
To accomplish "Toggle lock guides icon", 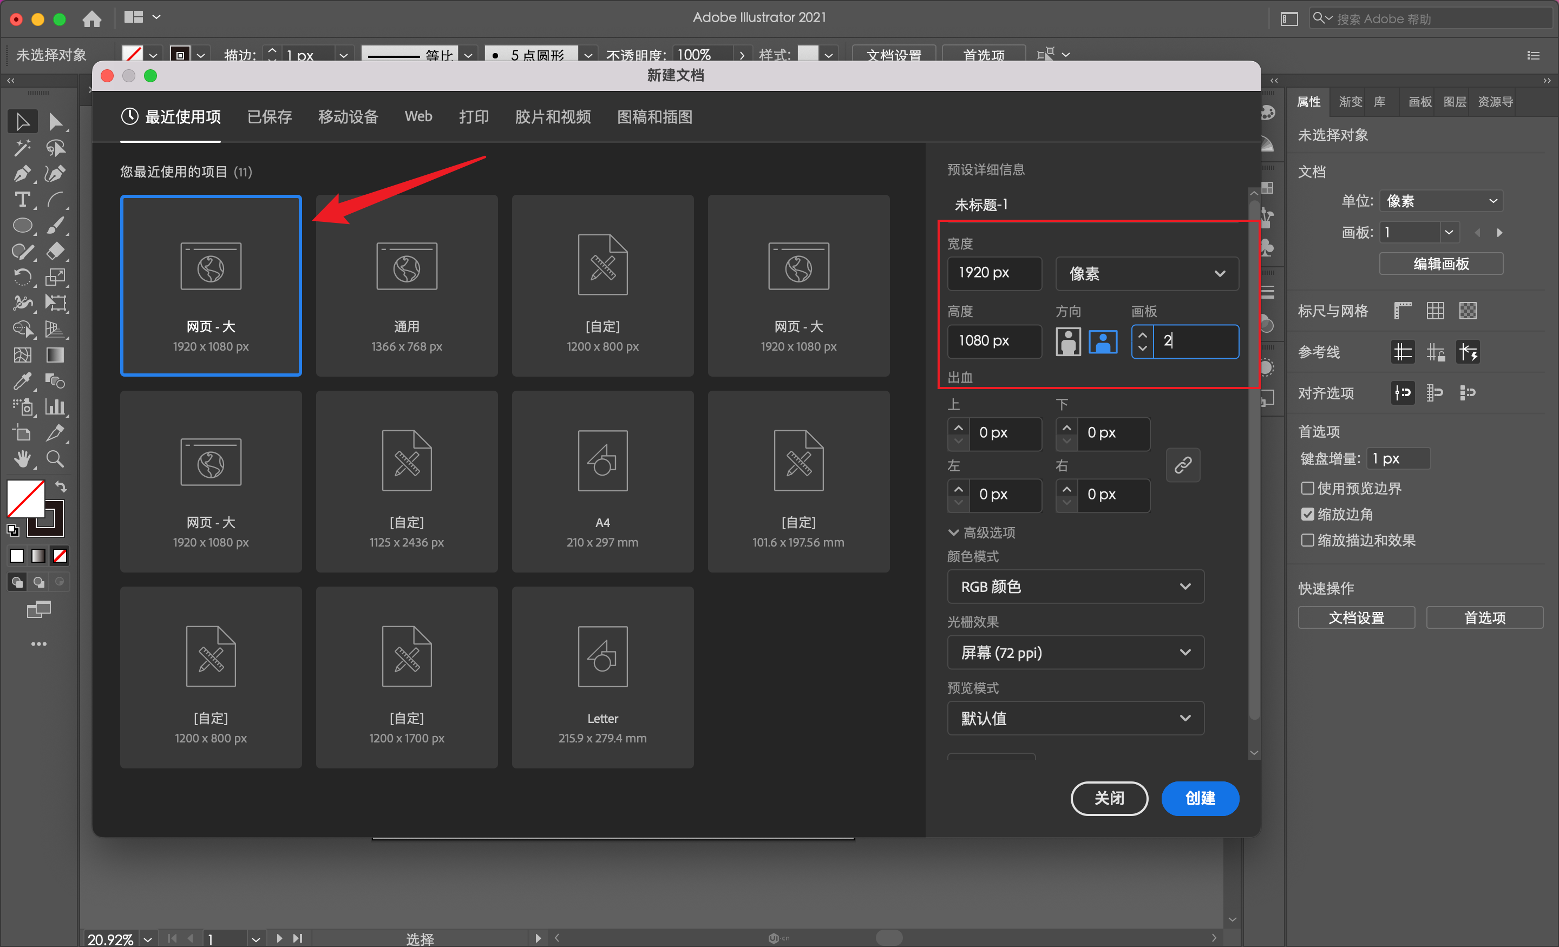I will click(1435, 352).
